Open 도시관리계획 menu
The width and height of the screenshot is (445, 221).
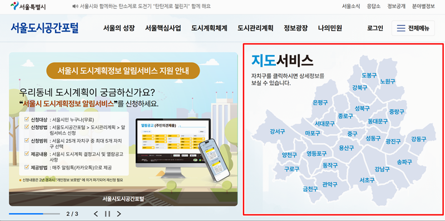[x=255, y=28]
